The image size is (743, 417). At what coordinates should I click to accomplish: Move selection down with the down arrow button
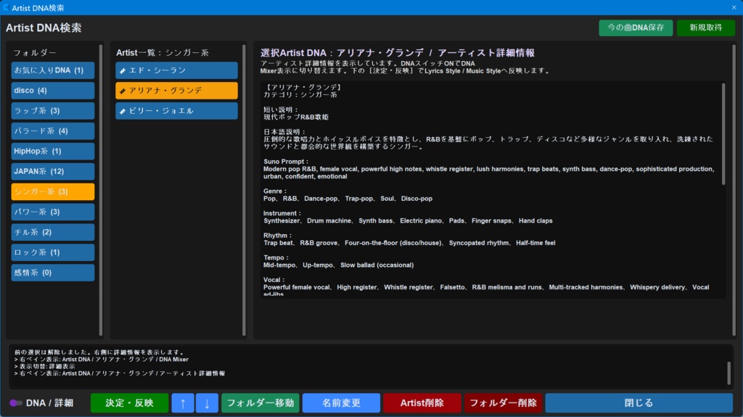click(x=207, y=402)
